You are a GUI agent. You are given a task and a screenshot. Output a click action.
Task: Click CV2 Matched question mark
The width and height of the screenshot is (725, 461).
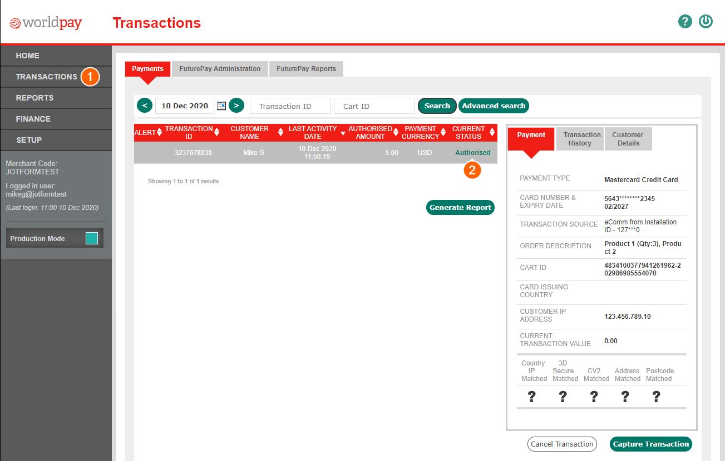(x=594, y=397)
